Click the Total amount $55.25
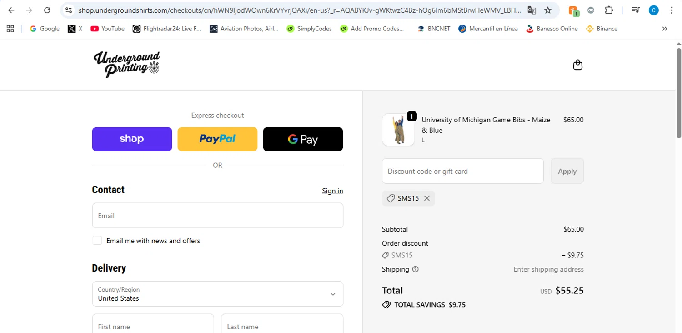The image size is (682, 333). click(x=569, y=291)
